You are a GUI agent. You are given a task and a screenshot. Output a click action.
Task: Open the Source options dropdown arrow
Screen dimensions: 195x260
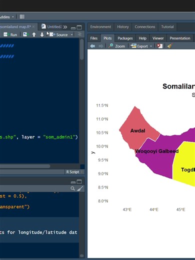point(72,34)
